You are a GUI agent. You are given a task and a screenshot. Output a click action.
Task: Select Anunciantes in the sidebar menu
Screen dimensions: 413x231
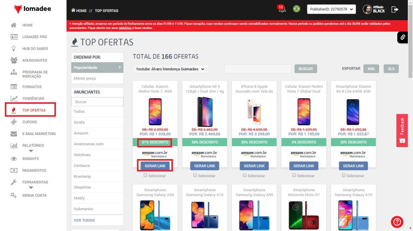tap(35, 60)
